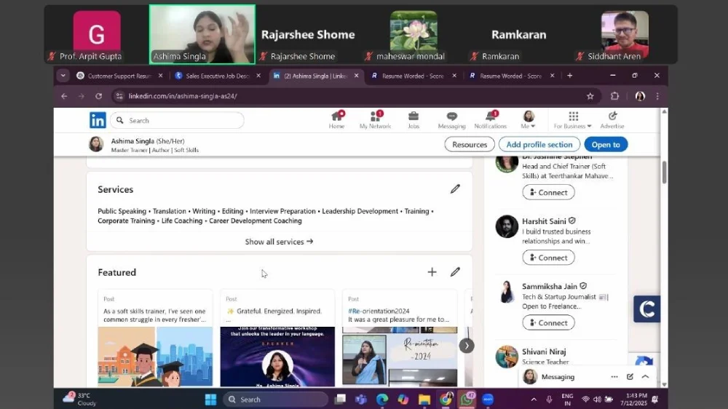Expand the Me profile dropdown
Screen dimensions: 728x409
click(529, 120)
